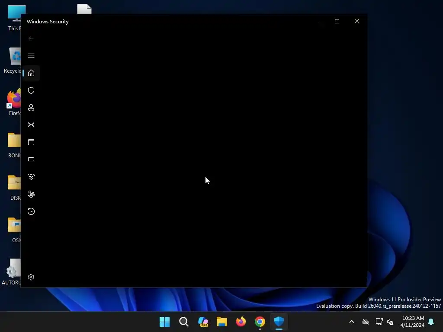Select the OSX desktop folder
The height and width of the screenshot is (332, 443).
pos(15,230)
